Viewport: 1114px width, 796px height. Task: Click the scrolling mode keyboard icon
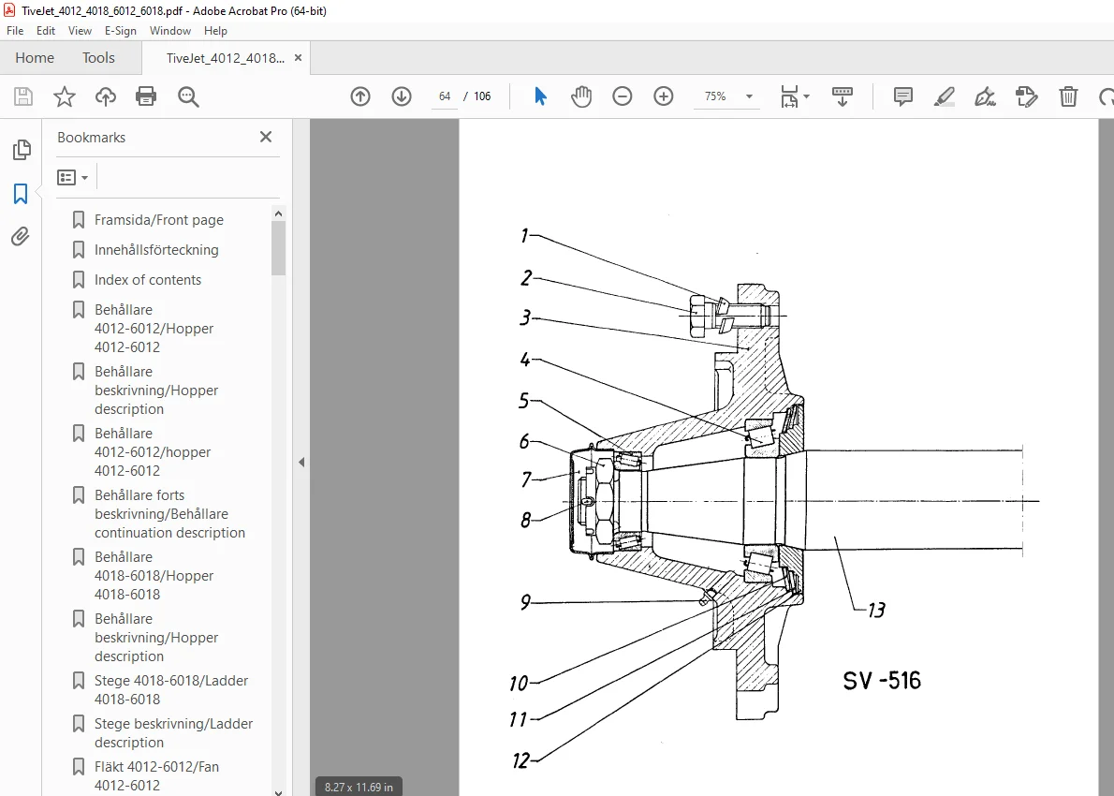tap(843, 96)
